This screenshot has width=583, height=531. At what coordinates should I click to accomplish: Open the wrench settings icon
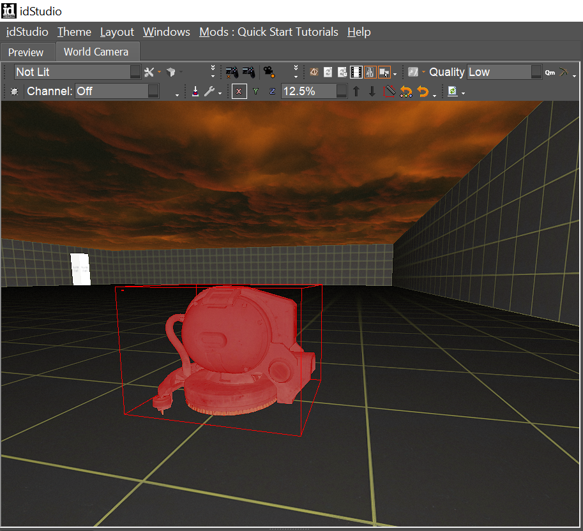(x=209, y=91)
